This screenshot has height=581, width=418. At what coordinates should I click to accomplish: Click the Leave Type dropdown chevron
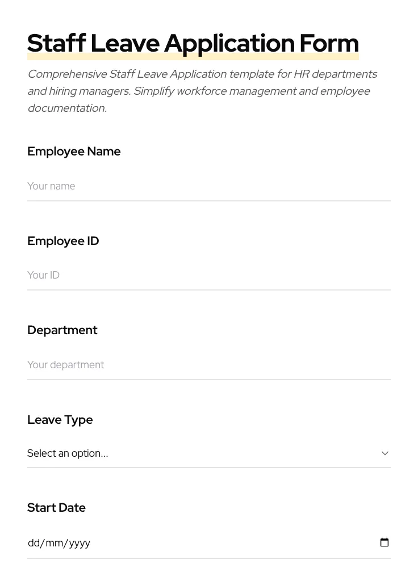click(x=384, y=453)
